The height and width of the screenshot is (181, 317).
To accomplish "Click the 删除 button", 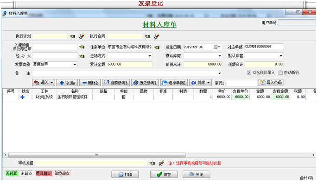I will [90, 83].
